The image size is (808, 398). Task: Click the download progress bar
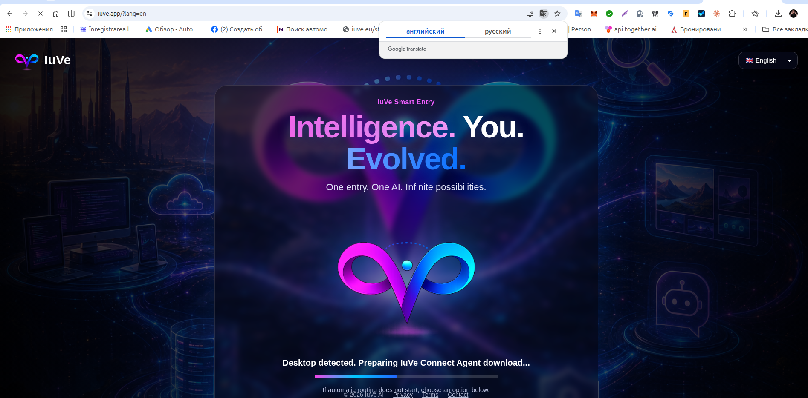click(x=406, y=376)
